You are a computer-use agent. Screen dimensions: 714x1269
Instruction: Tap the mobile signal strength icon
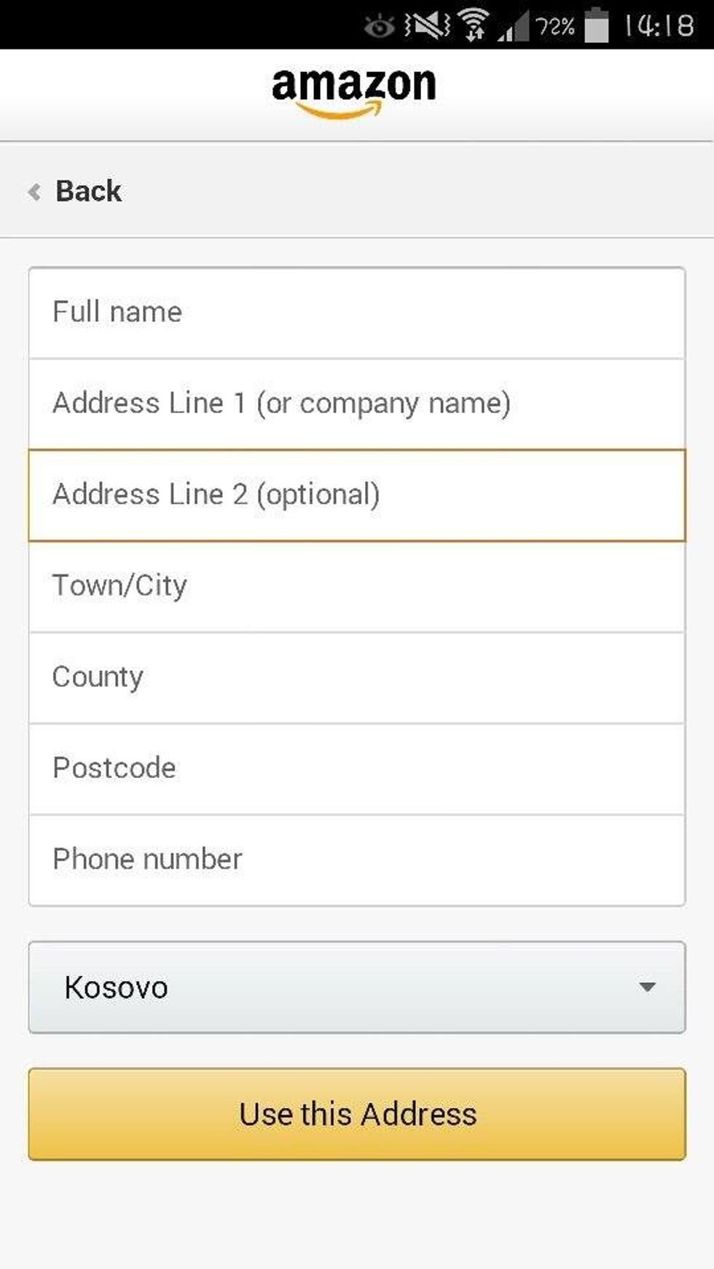pos(513,27)
